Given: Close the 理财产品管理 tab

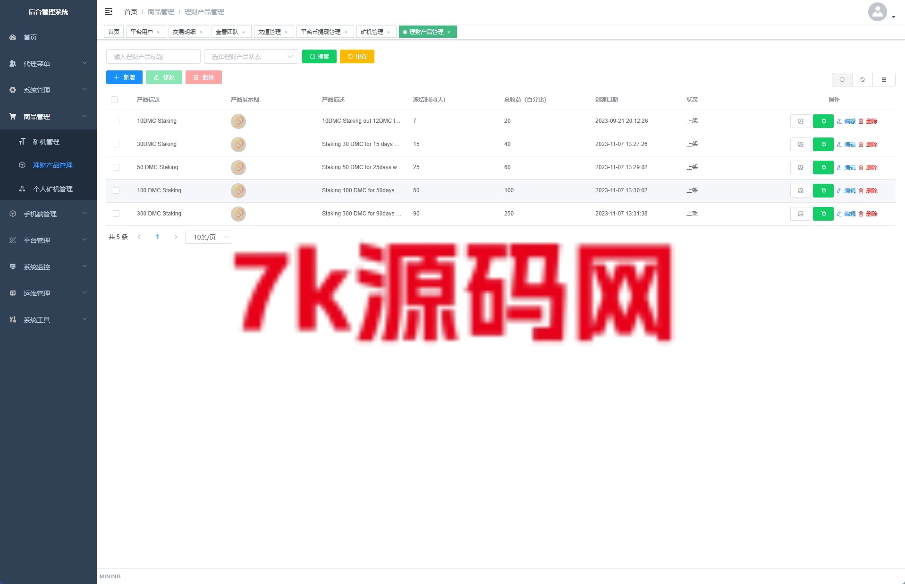Looking at the screenshot, I should (449, 32).
